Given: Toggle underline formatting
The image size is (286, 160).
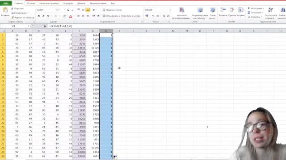Looking at the screenshot, I should (x=48, y=16).
